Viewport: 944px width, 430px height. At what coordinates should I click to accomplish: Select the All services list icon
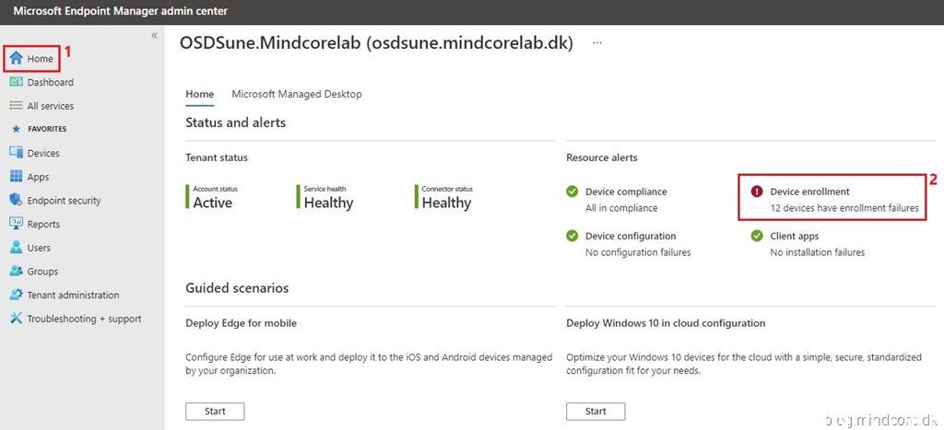click(x=17, y=106)
